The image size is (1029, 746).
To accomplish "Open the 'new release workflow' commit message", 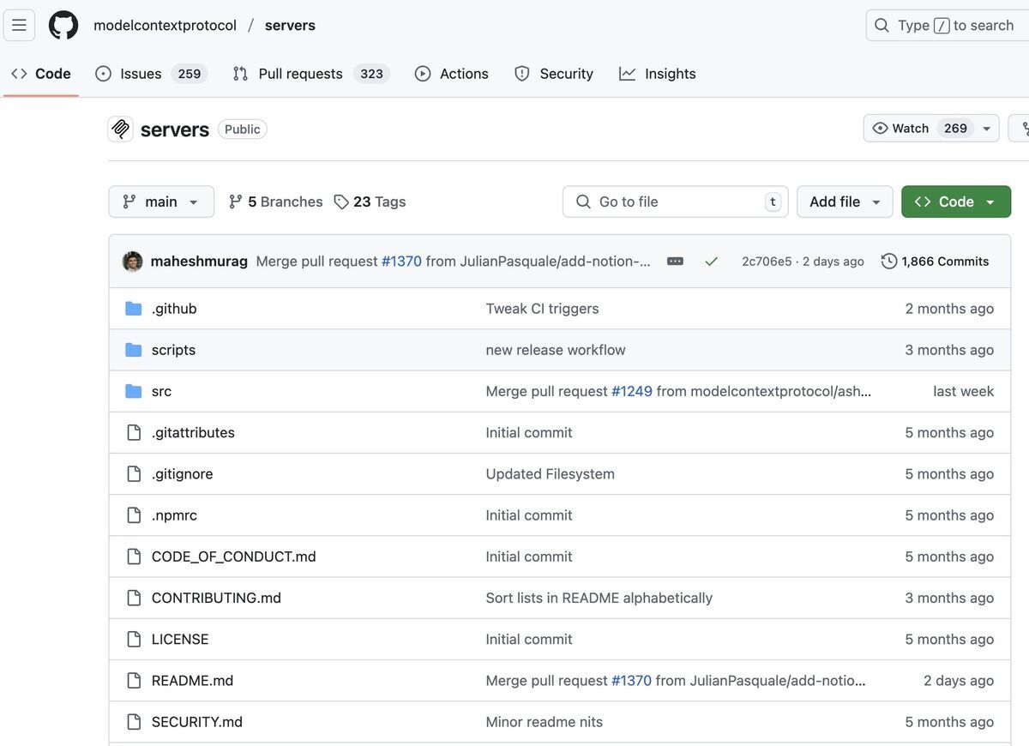I will tap(556, 350).
